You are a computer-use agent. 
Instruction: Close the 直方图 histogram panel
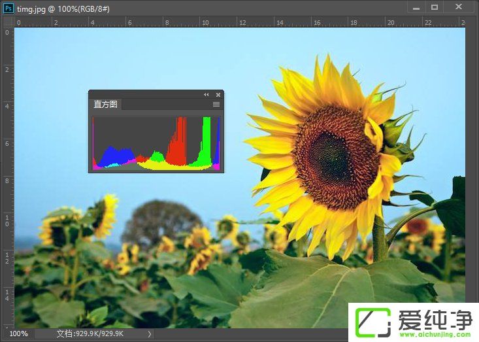(218, 95)
